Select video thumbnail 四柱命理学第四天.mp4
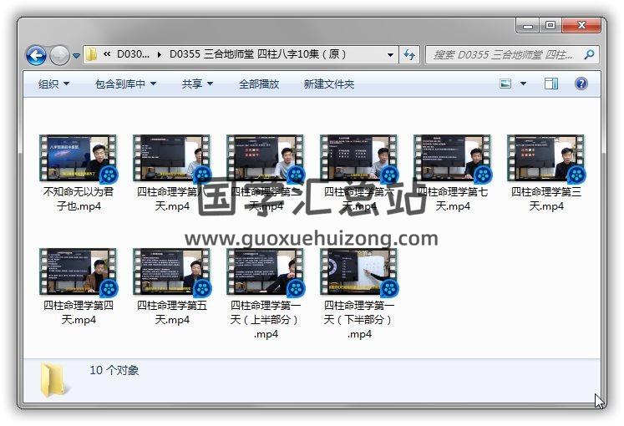Image resolution: width=624 pixels, height=426 pixels. (x=79, y=272)
